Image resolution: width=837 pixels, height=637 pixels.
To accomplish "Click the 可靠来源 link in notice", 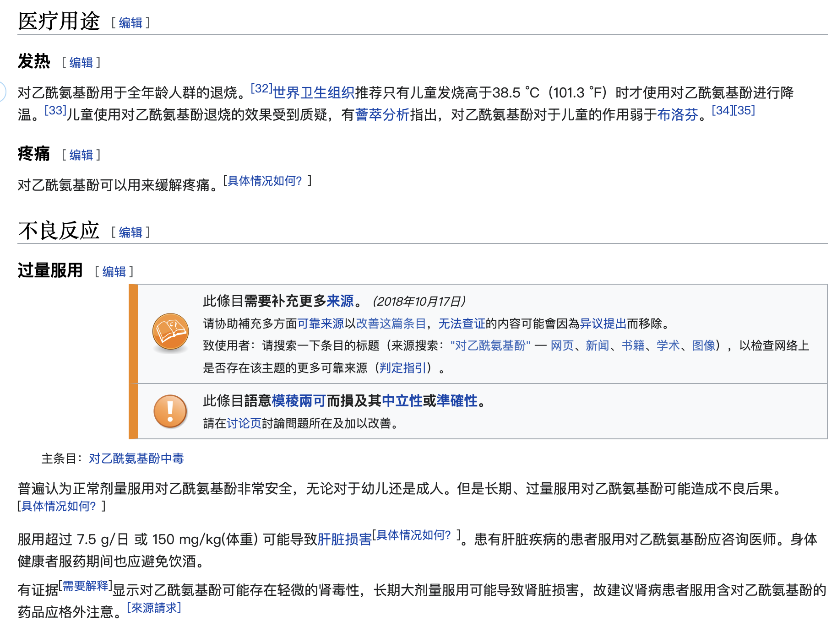I will (x=321, y=324).
